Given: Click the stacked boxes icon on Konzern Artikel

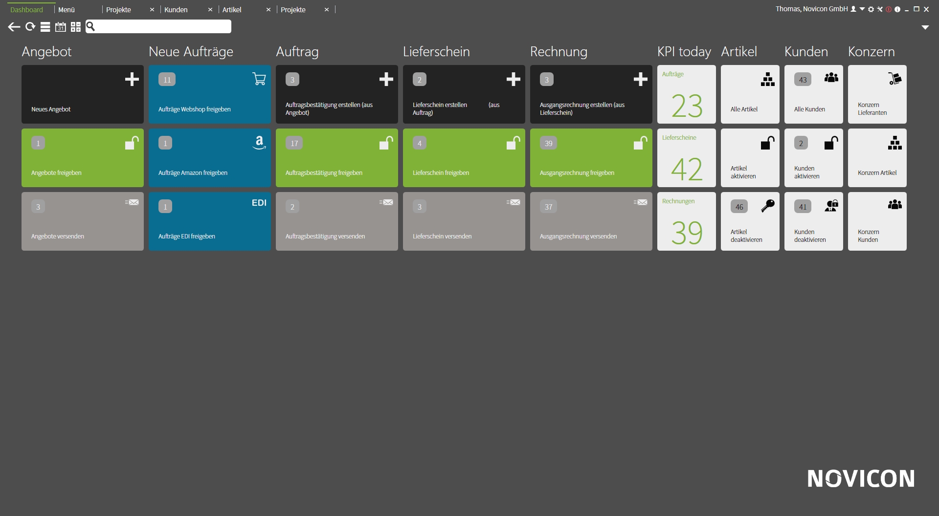Looking at the screenshot, I should click(x=895, y=143).
